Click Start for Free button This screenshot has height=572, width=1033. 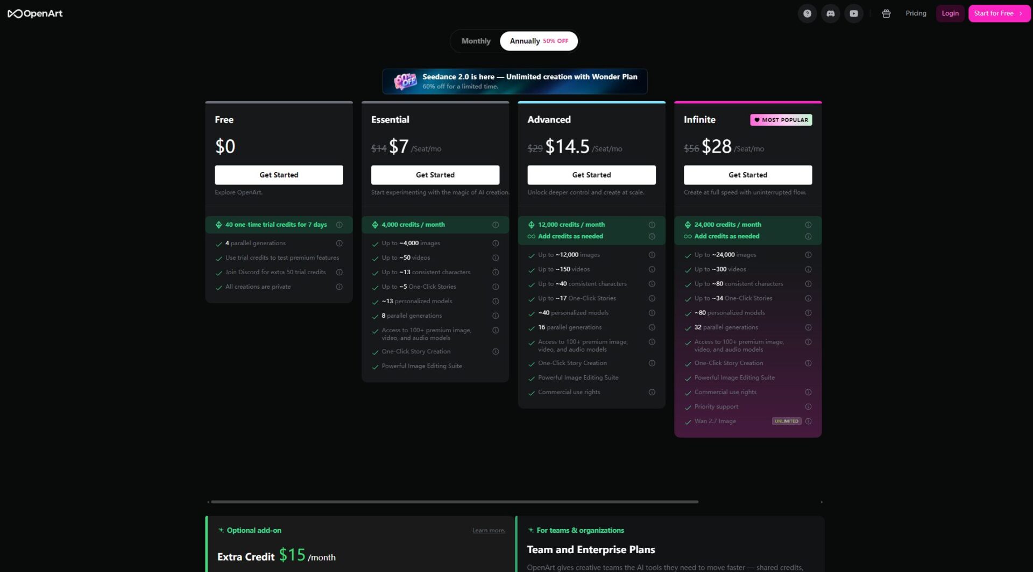tap(999, 13)
